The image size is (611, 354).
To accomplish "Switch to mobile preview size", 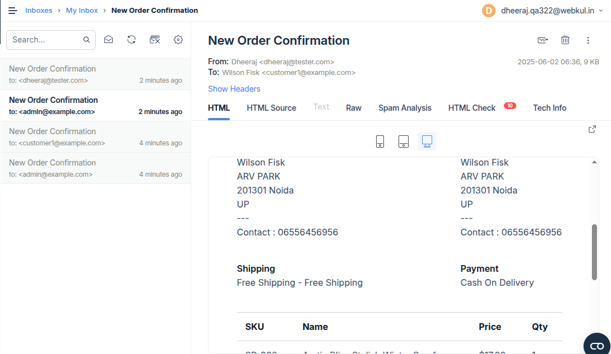I will click(x=380, y=141).
